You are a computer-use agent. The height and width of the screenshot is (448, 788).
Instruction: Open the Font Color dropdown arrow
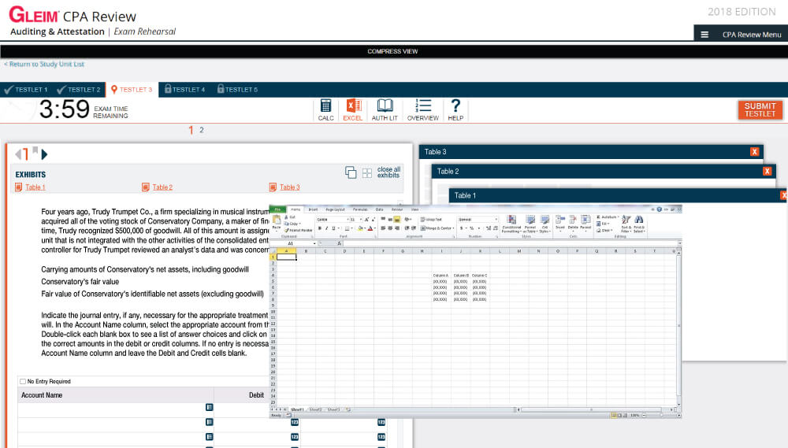[x=375, y=228]
